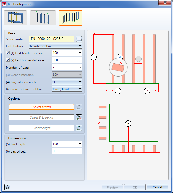Toggle First border distance checkbox
Viewport: 173px width, 193px height.
pyautogui.click(x=8, y=53)
